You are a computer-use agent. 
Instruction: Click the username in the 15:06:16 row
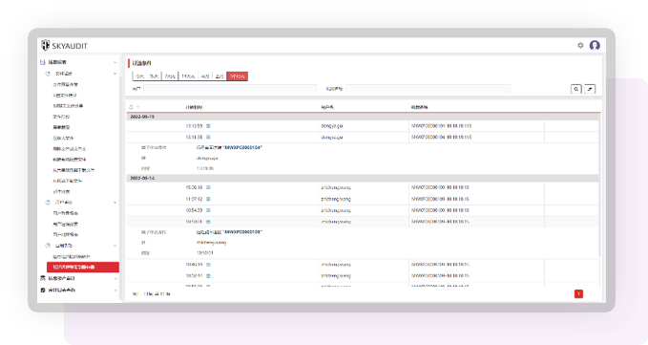click(x=336, y=187)
